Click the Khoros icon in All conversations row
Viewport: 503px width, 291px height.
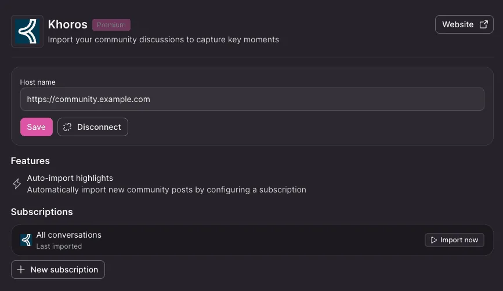(x=26, y=240)
